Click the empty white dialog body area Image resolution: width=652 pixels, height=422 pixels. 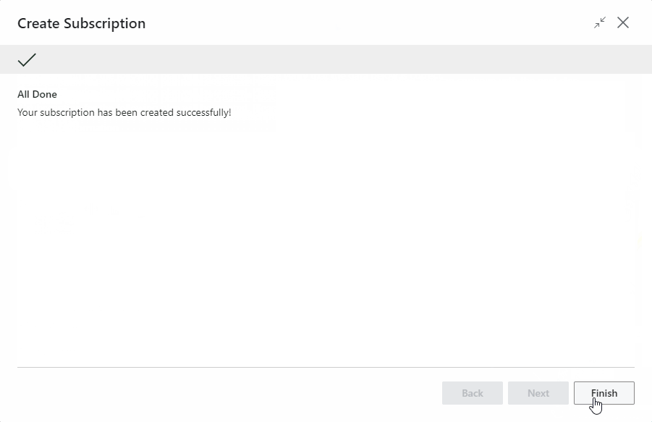tap(326, 239)
